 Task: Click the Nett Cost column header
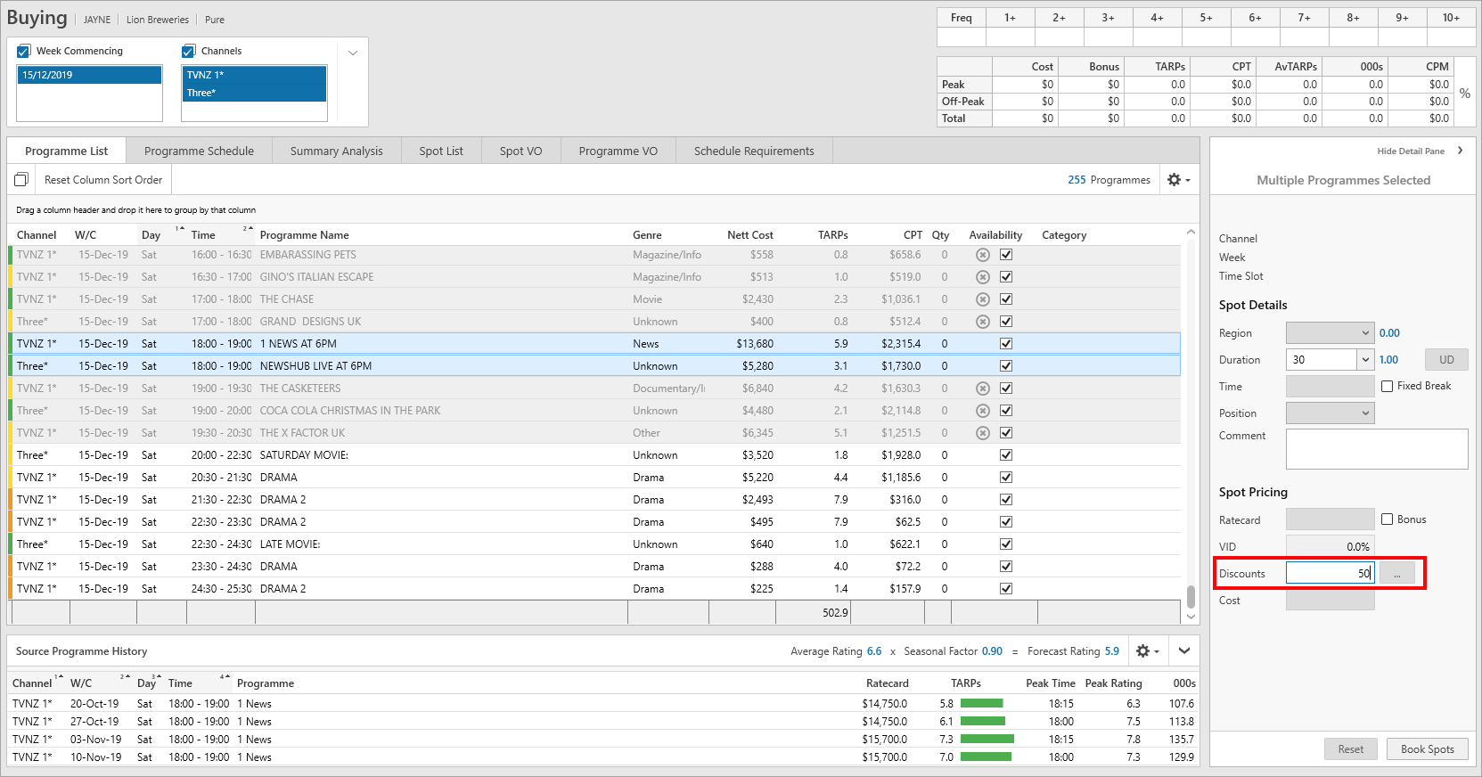tap(750, 235)
